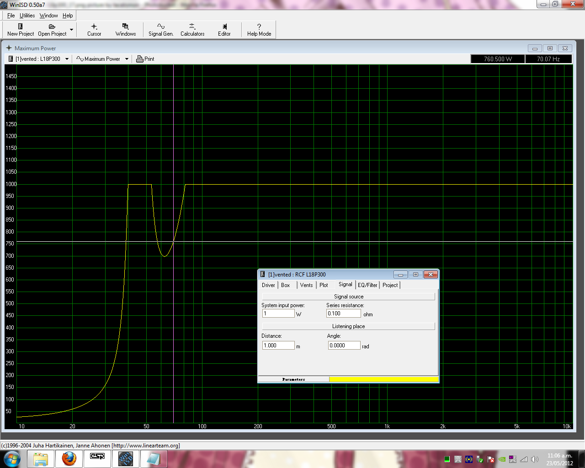Image resolution: width=585 pixels, height=468 pixels.
Task: Click the Series resistance field
Action: [343, 314]
